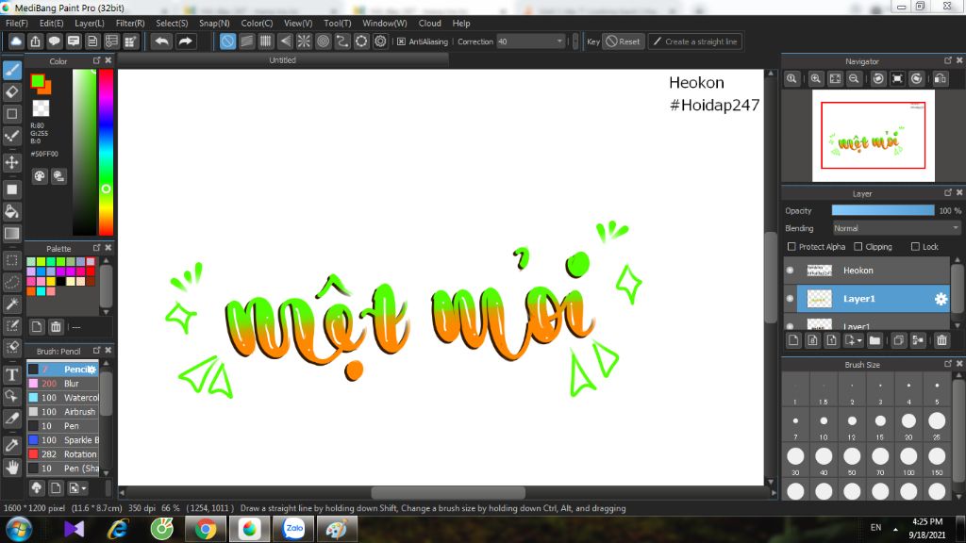Open the Layer menu
The width and height of the screenshot is (966, 543).
90,23
